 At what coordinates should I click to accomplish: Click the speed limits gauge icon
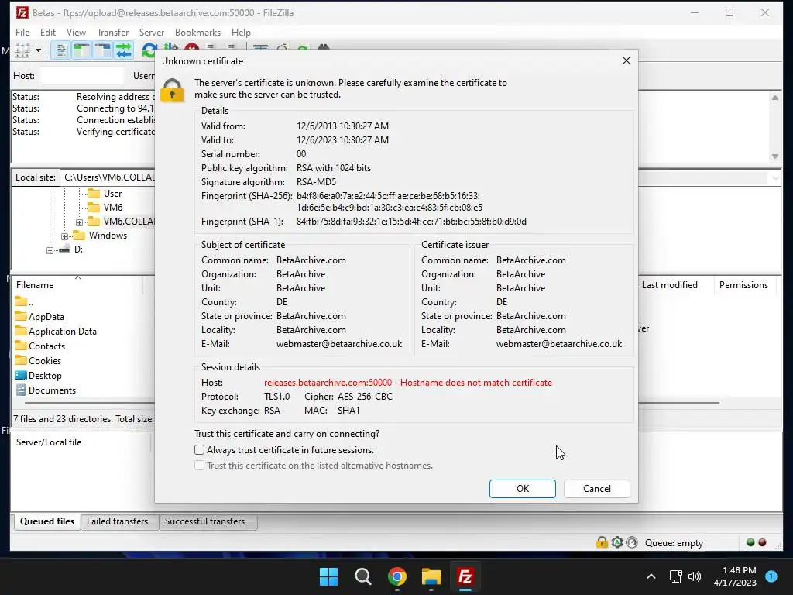(632, 542)
